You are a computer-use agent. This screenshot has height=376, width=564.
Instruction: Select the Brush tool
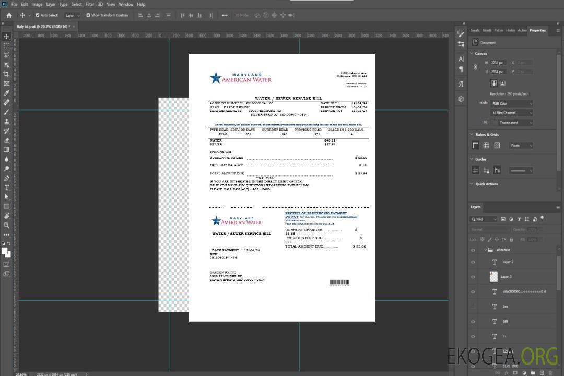click(x=6, y=112)
